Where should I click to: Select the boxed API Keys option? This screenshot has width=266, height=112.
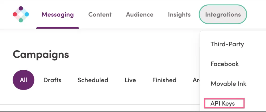tap(224, 103)
